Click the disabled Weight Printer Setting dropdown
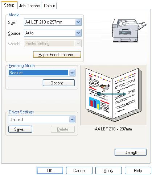Screen dimensions: 152x175 pyautogui.click(x=53, y=43)
